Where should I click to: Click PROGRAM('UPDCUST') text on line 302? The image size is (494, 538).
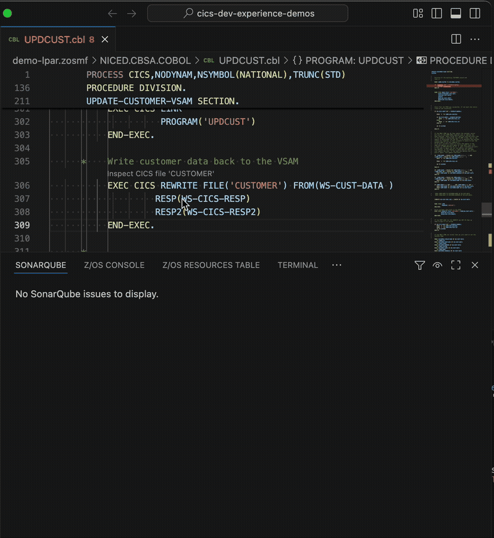[x=208, y=122]
